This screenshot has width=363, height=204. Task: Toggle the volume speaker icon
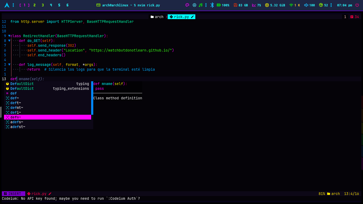tap(306, 5)
